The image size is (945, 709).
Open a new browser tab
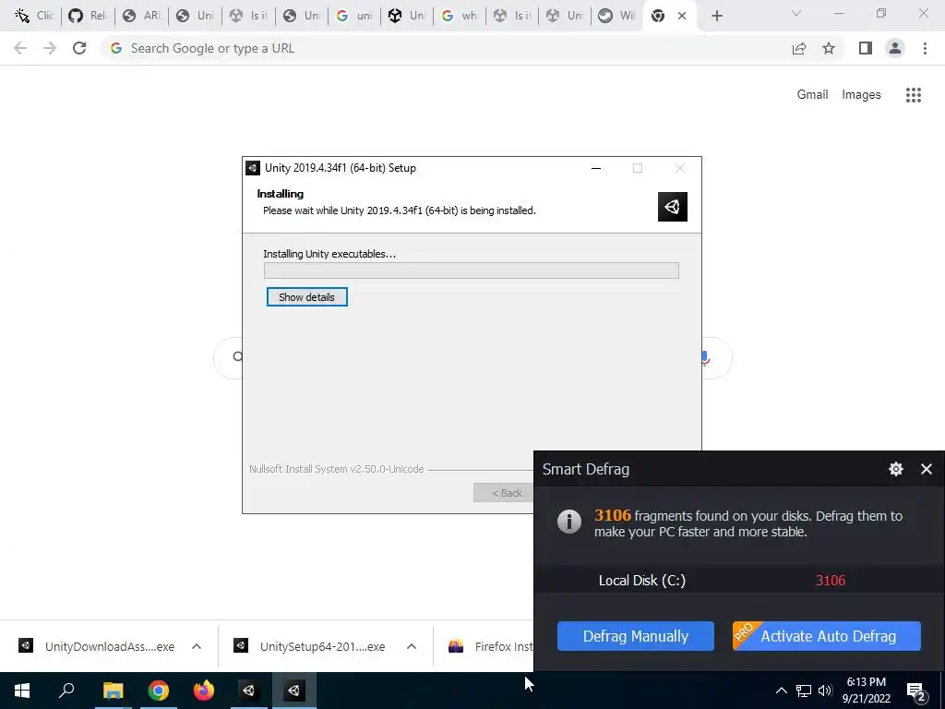(716, 16)
